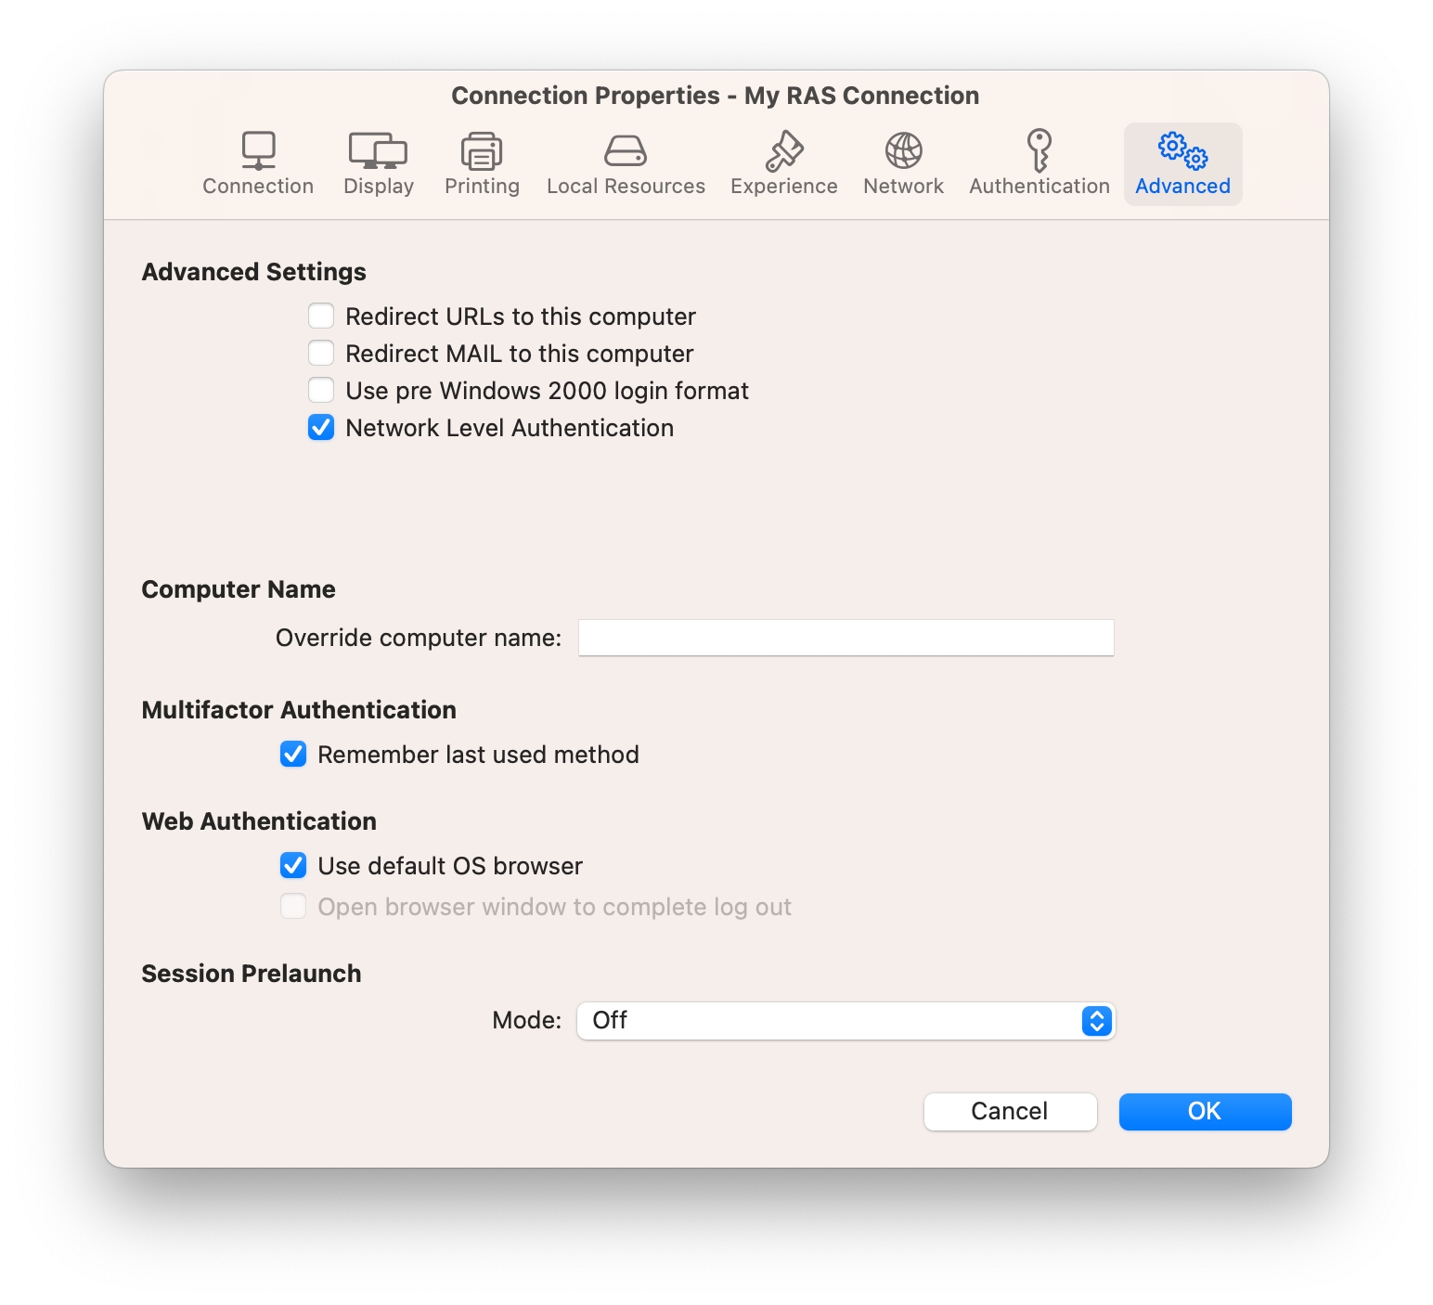1433x1305 pixels.
Task: Open Local Resources drive icon
Action: point(626,150)
